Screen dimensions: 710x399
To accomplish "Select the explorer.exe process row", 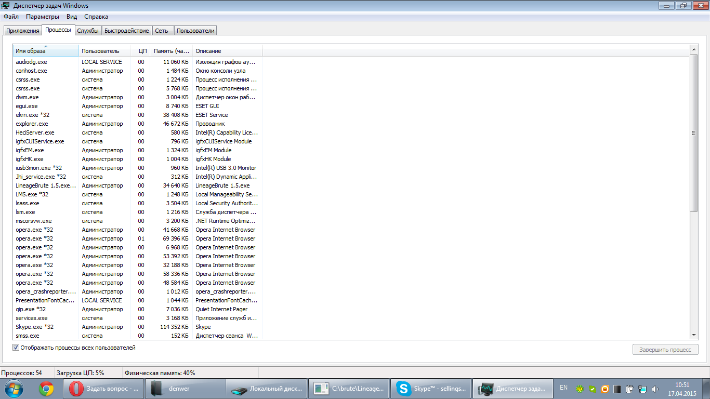I will [138, 124].
